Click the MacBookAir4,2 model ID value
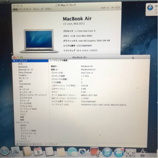The width and height of the screenshot is (158, 158). [88, 70]
